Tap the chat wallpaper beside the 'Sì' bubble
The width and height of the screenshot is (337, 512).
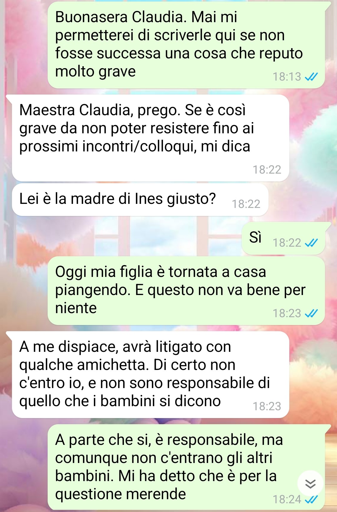(125, 237)
